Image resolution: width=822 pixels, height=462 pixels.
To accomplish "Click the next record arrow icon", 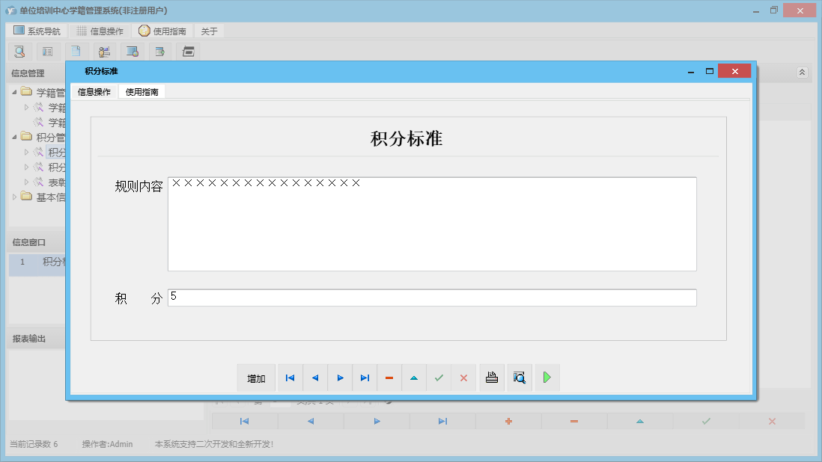I will 340,378.
